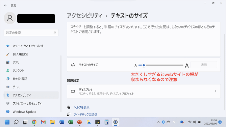The height and width of the screenshot is (127, 226).
Task: Open the notification count badge
Action: pos(220,122)
